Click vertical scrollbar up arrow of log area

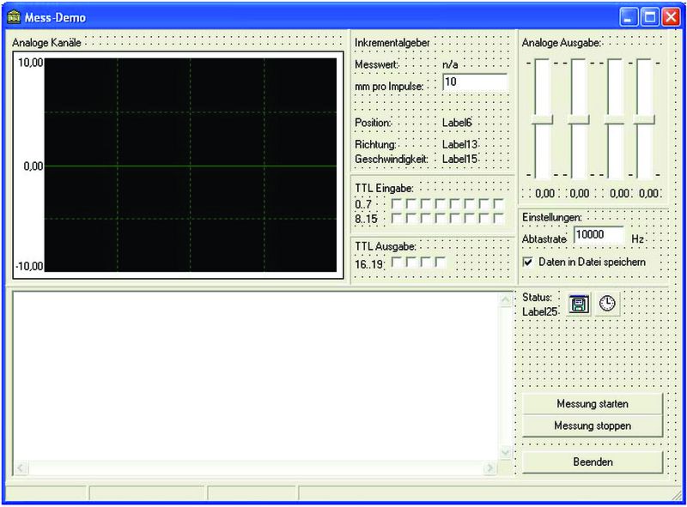505,300
